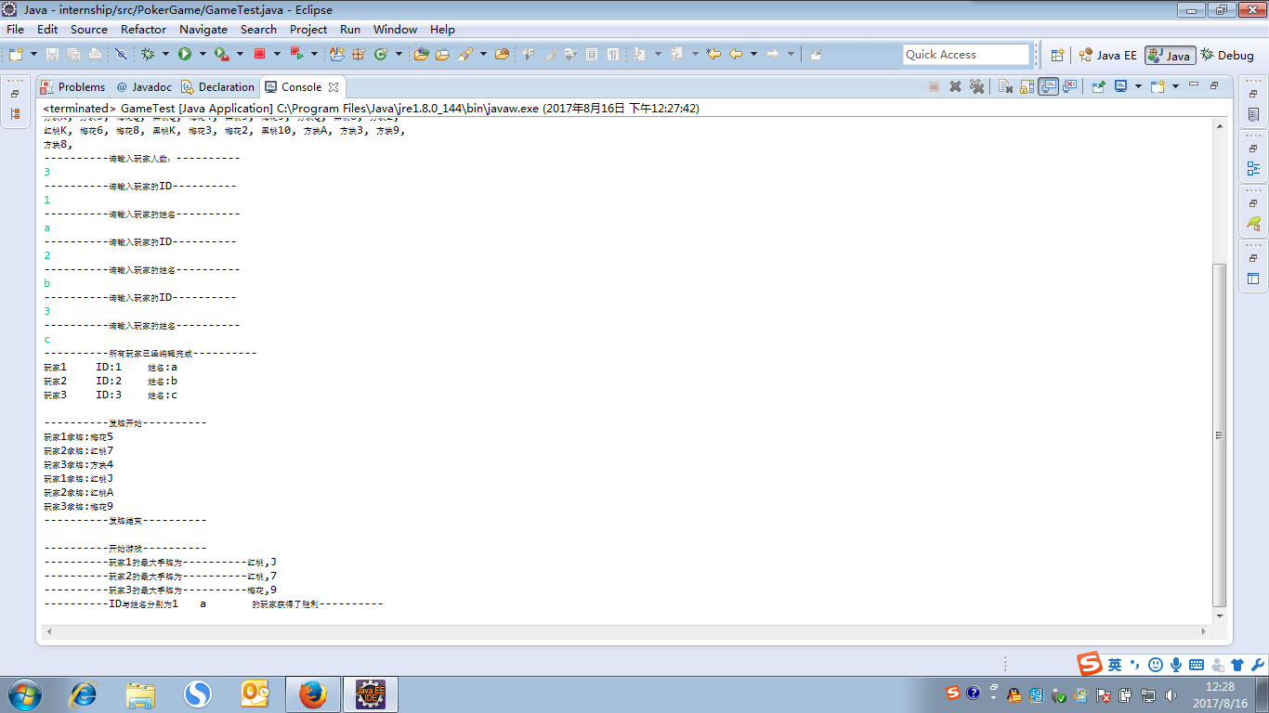Open the Refactor menu
The image size is (1269, 713).
click(143, 29)
